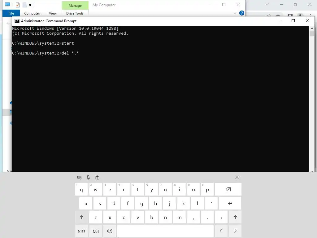
Task: Click the 'del *.*' command line text
Action: click(x=70, y=53)
